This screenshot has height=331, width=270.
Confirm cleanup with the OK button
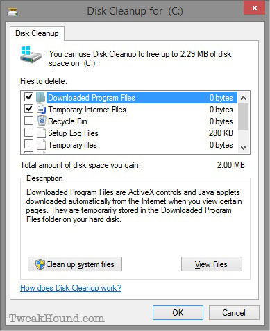[x=178, y=313]
